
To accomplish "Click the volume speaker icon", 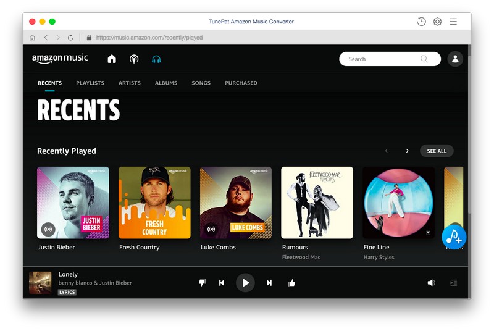I will click(x=431, y=283).
